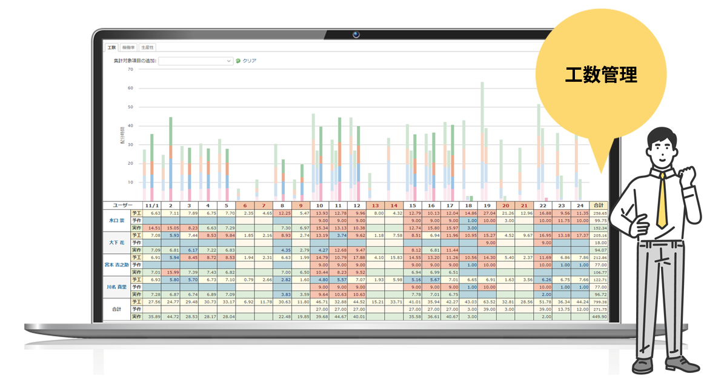
Task: Click the 合計 column header at right
Action: coord(599,206)
